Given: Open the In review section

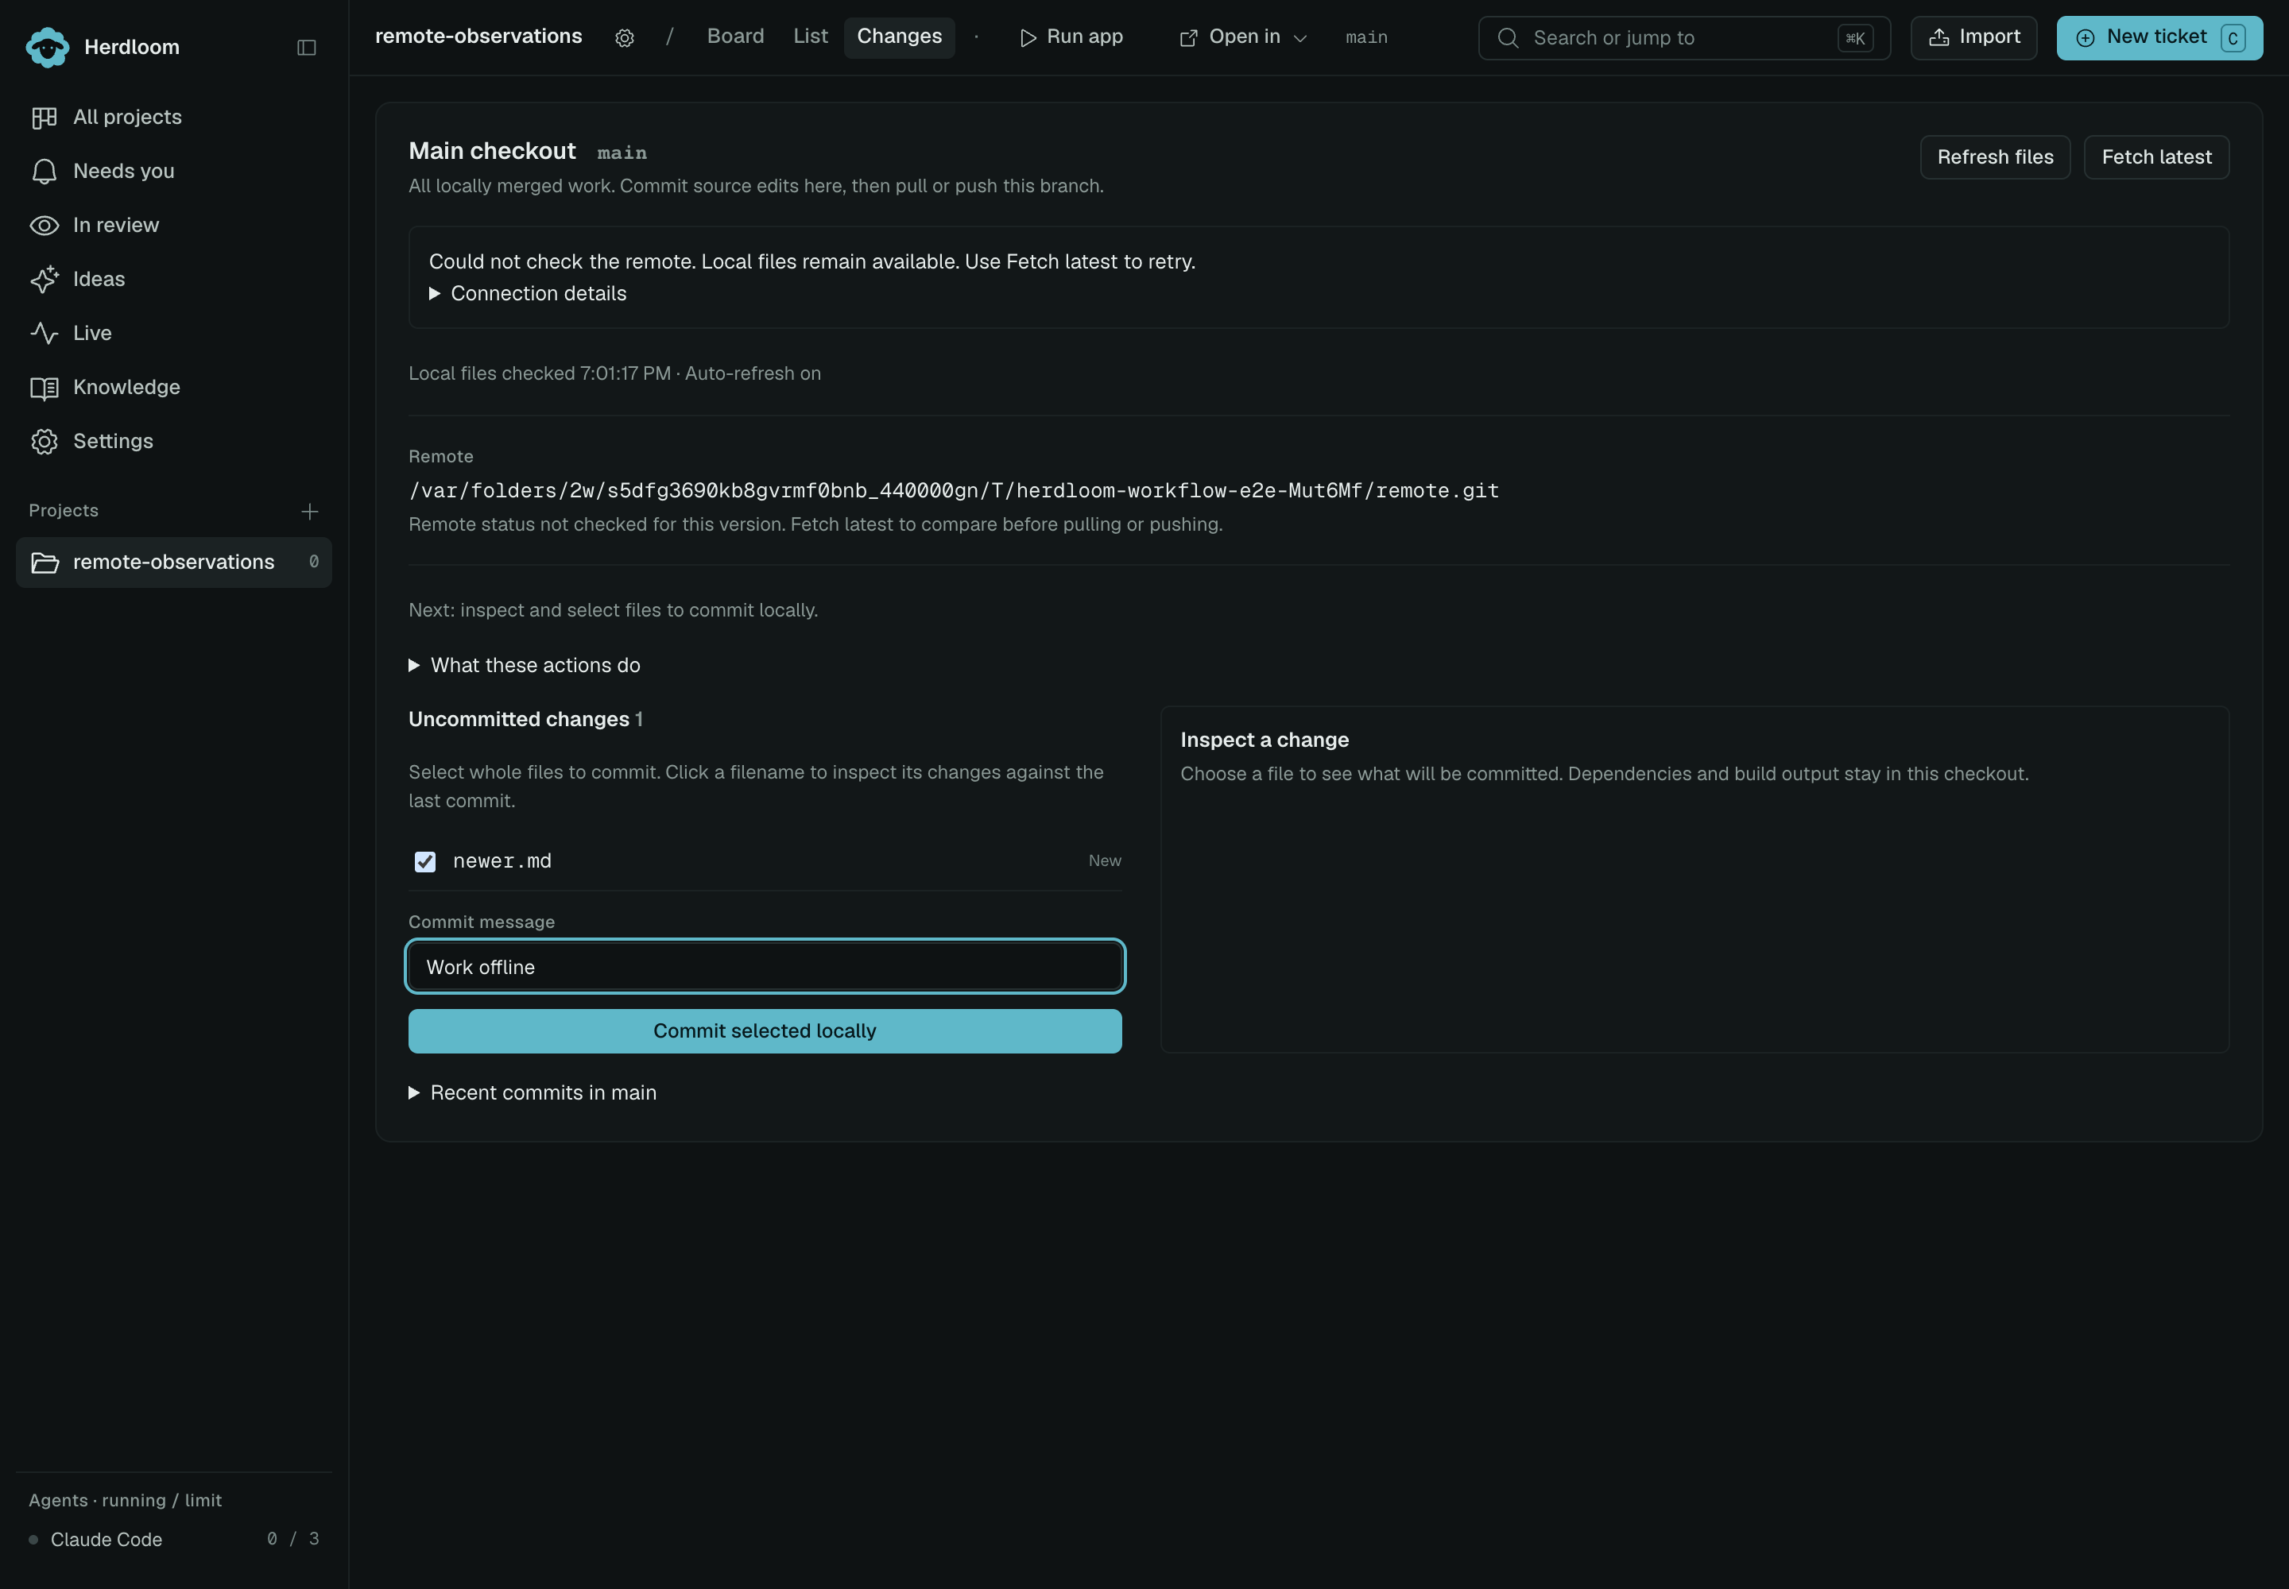Looking at the screenshot, I should click(x=174, y=225).
